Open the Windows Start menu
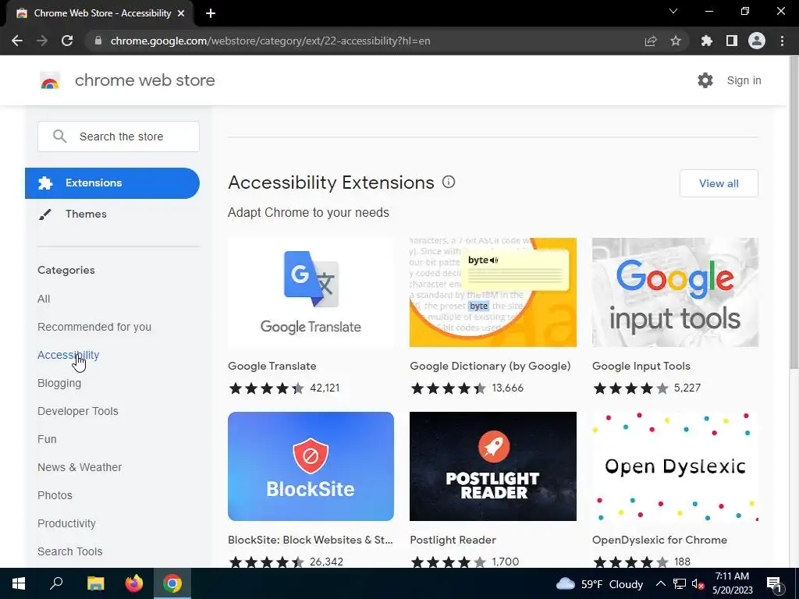The height and width of the screenshot is (599, 799). click(19, 583)
